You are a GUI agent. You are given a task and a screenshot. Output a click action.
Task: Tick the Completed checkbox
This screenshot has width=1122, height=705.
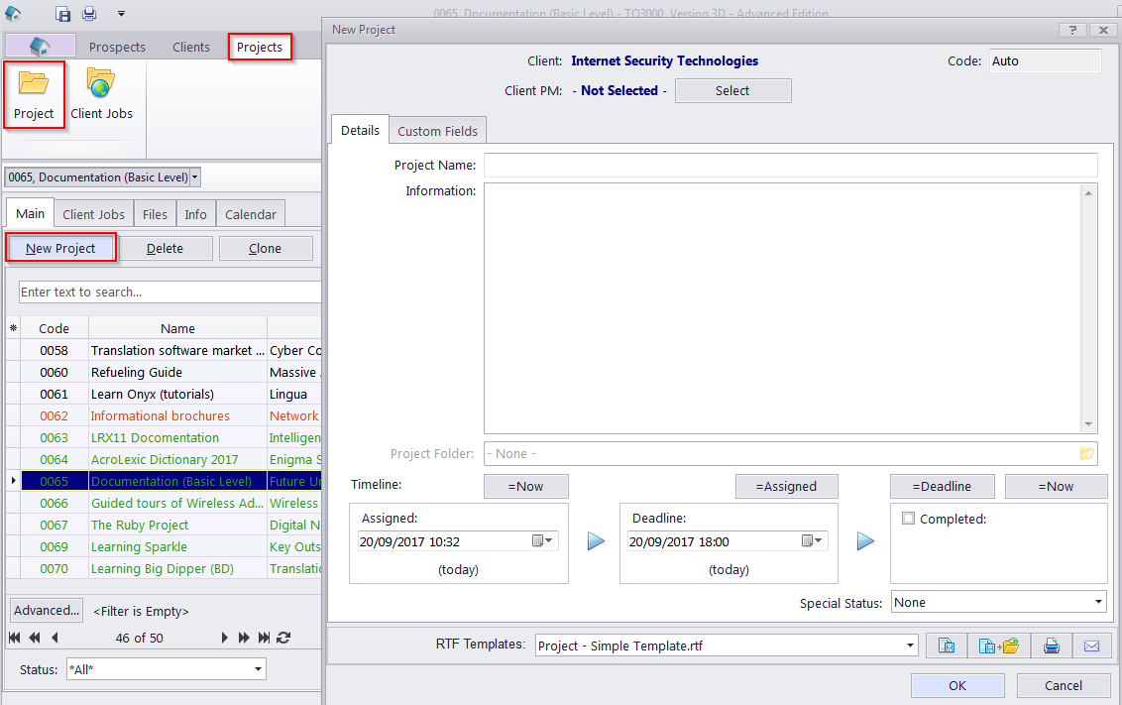[908, 519]
